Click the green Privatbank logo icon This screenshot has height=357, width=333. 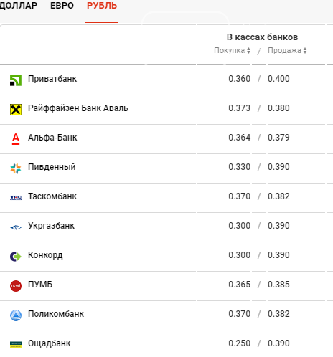(16, 80)
